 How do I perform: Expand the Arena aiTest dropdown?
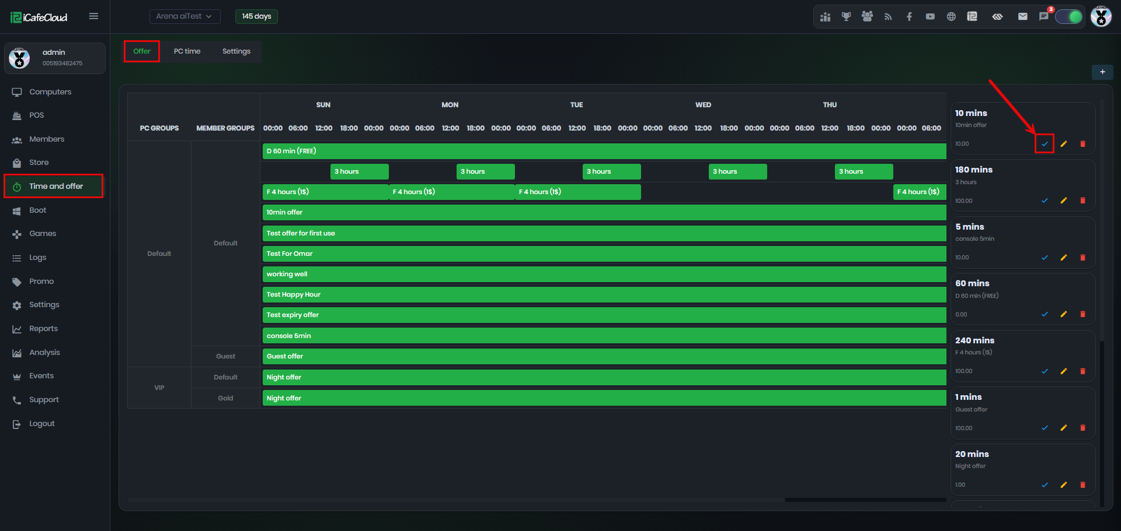(184, 16)
